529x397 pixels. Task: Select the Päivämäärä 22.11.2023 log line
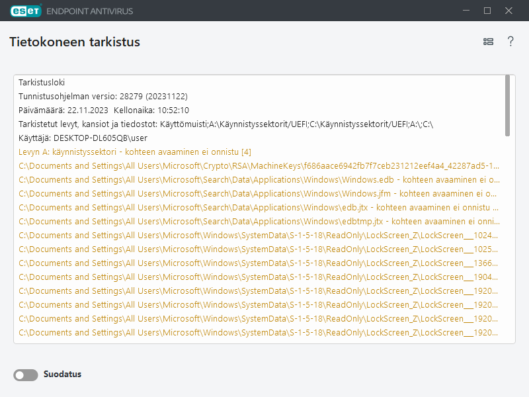(x=104, y=110)
